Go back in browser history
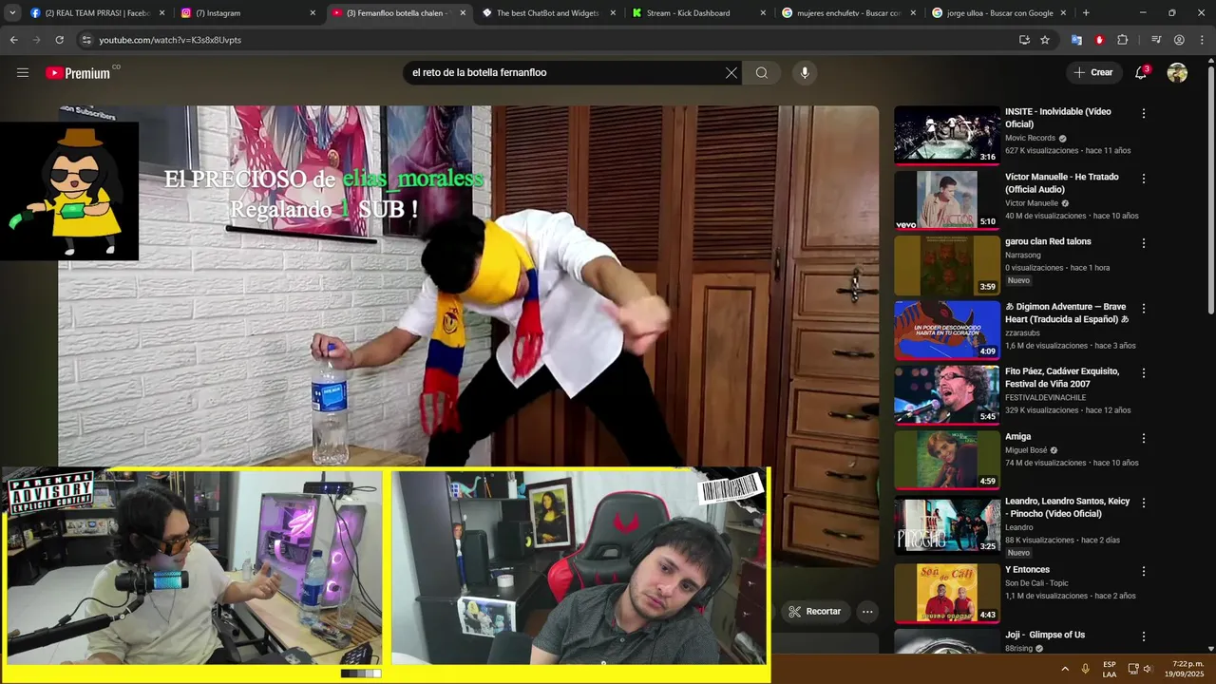 tap(13, 40)
